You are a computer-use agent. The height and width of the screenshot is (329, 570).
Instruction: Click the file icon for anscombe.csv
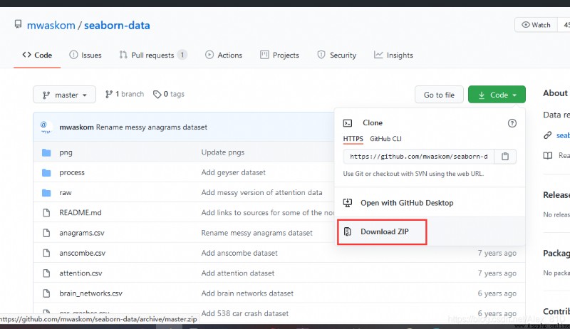(46, 253)
